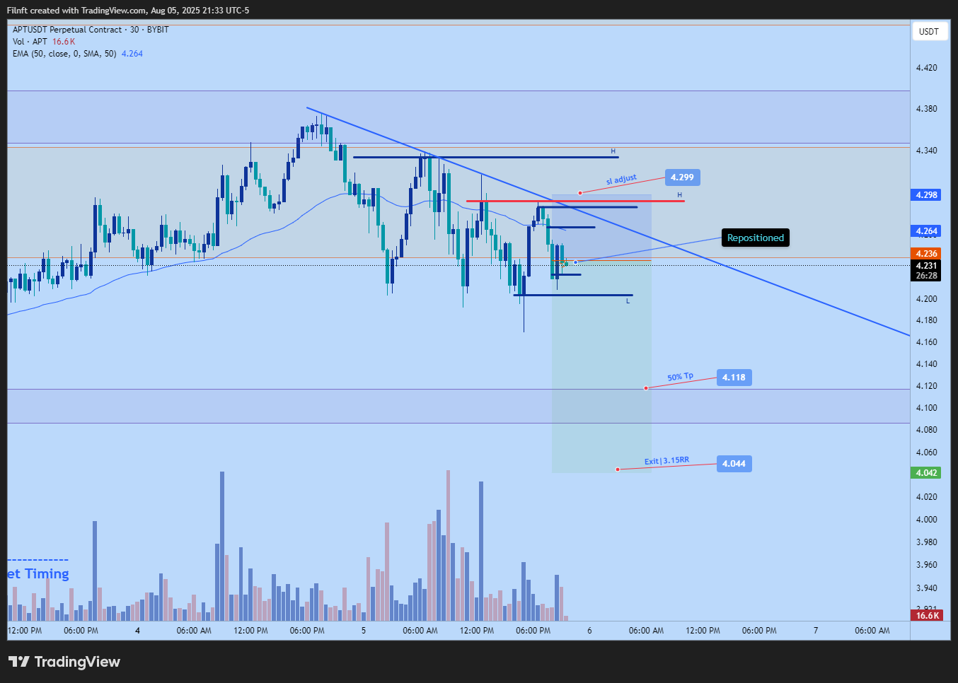
Task: Select the red anchor dot of Exit 3.15RR line
Action: click(x=618, y=469)
